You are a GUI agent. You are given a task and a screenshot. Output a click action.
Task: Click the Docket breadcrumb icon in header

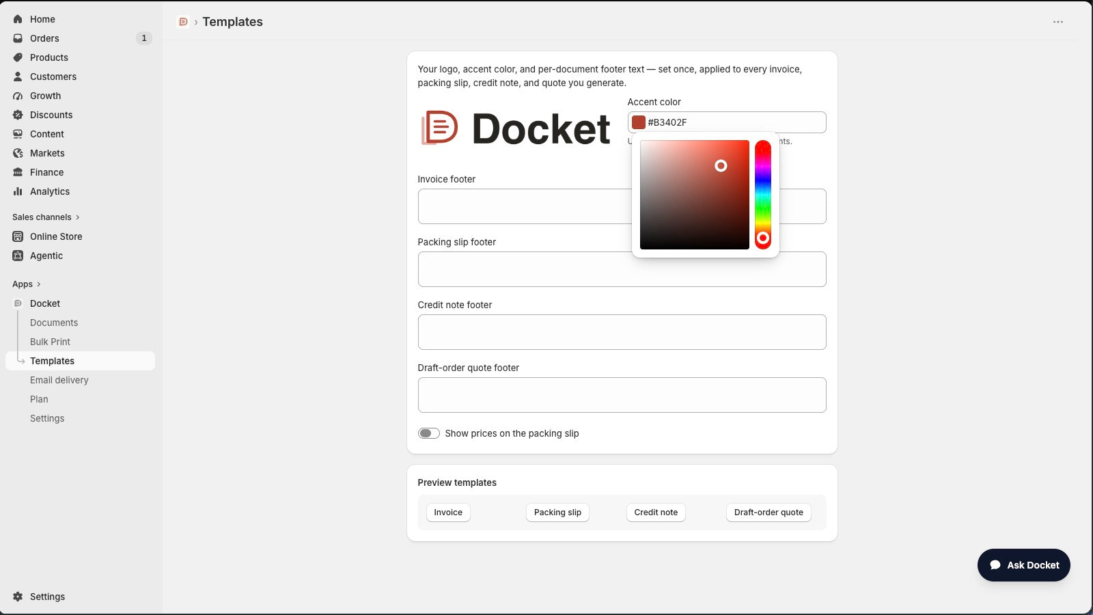183,22
